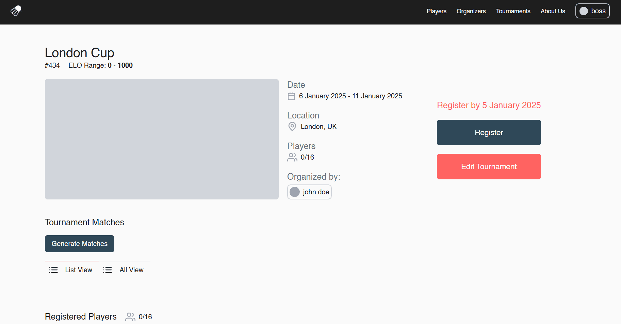This screenshot has height=324, width=621.
Task: Click the john doe organizer chip
Action: click(309, 192)
